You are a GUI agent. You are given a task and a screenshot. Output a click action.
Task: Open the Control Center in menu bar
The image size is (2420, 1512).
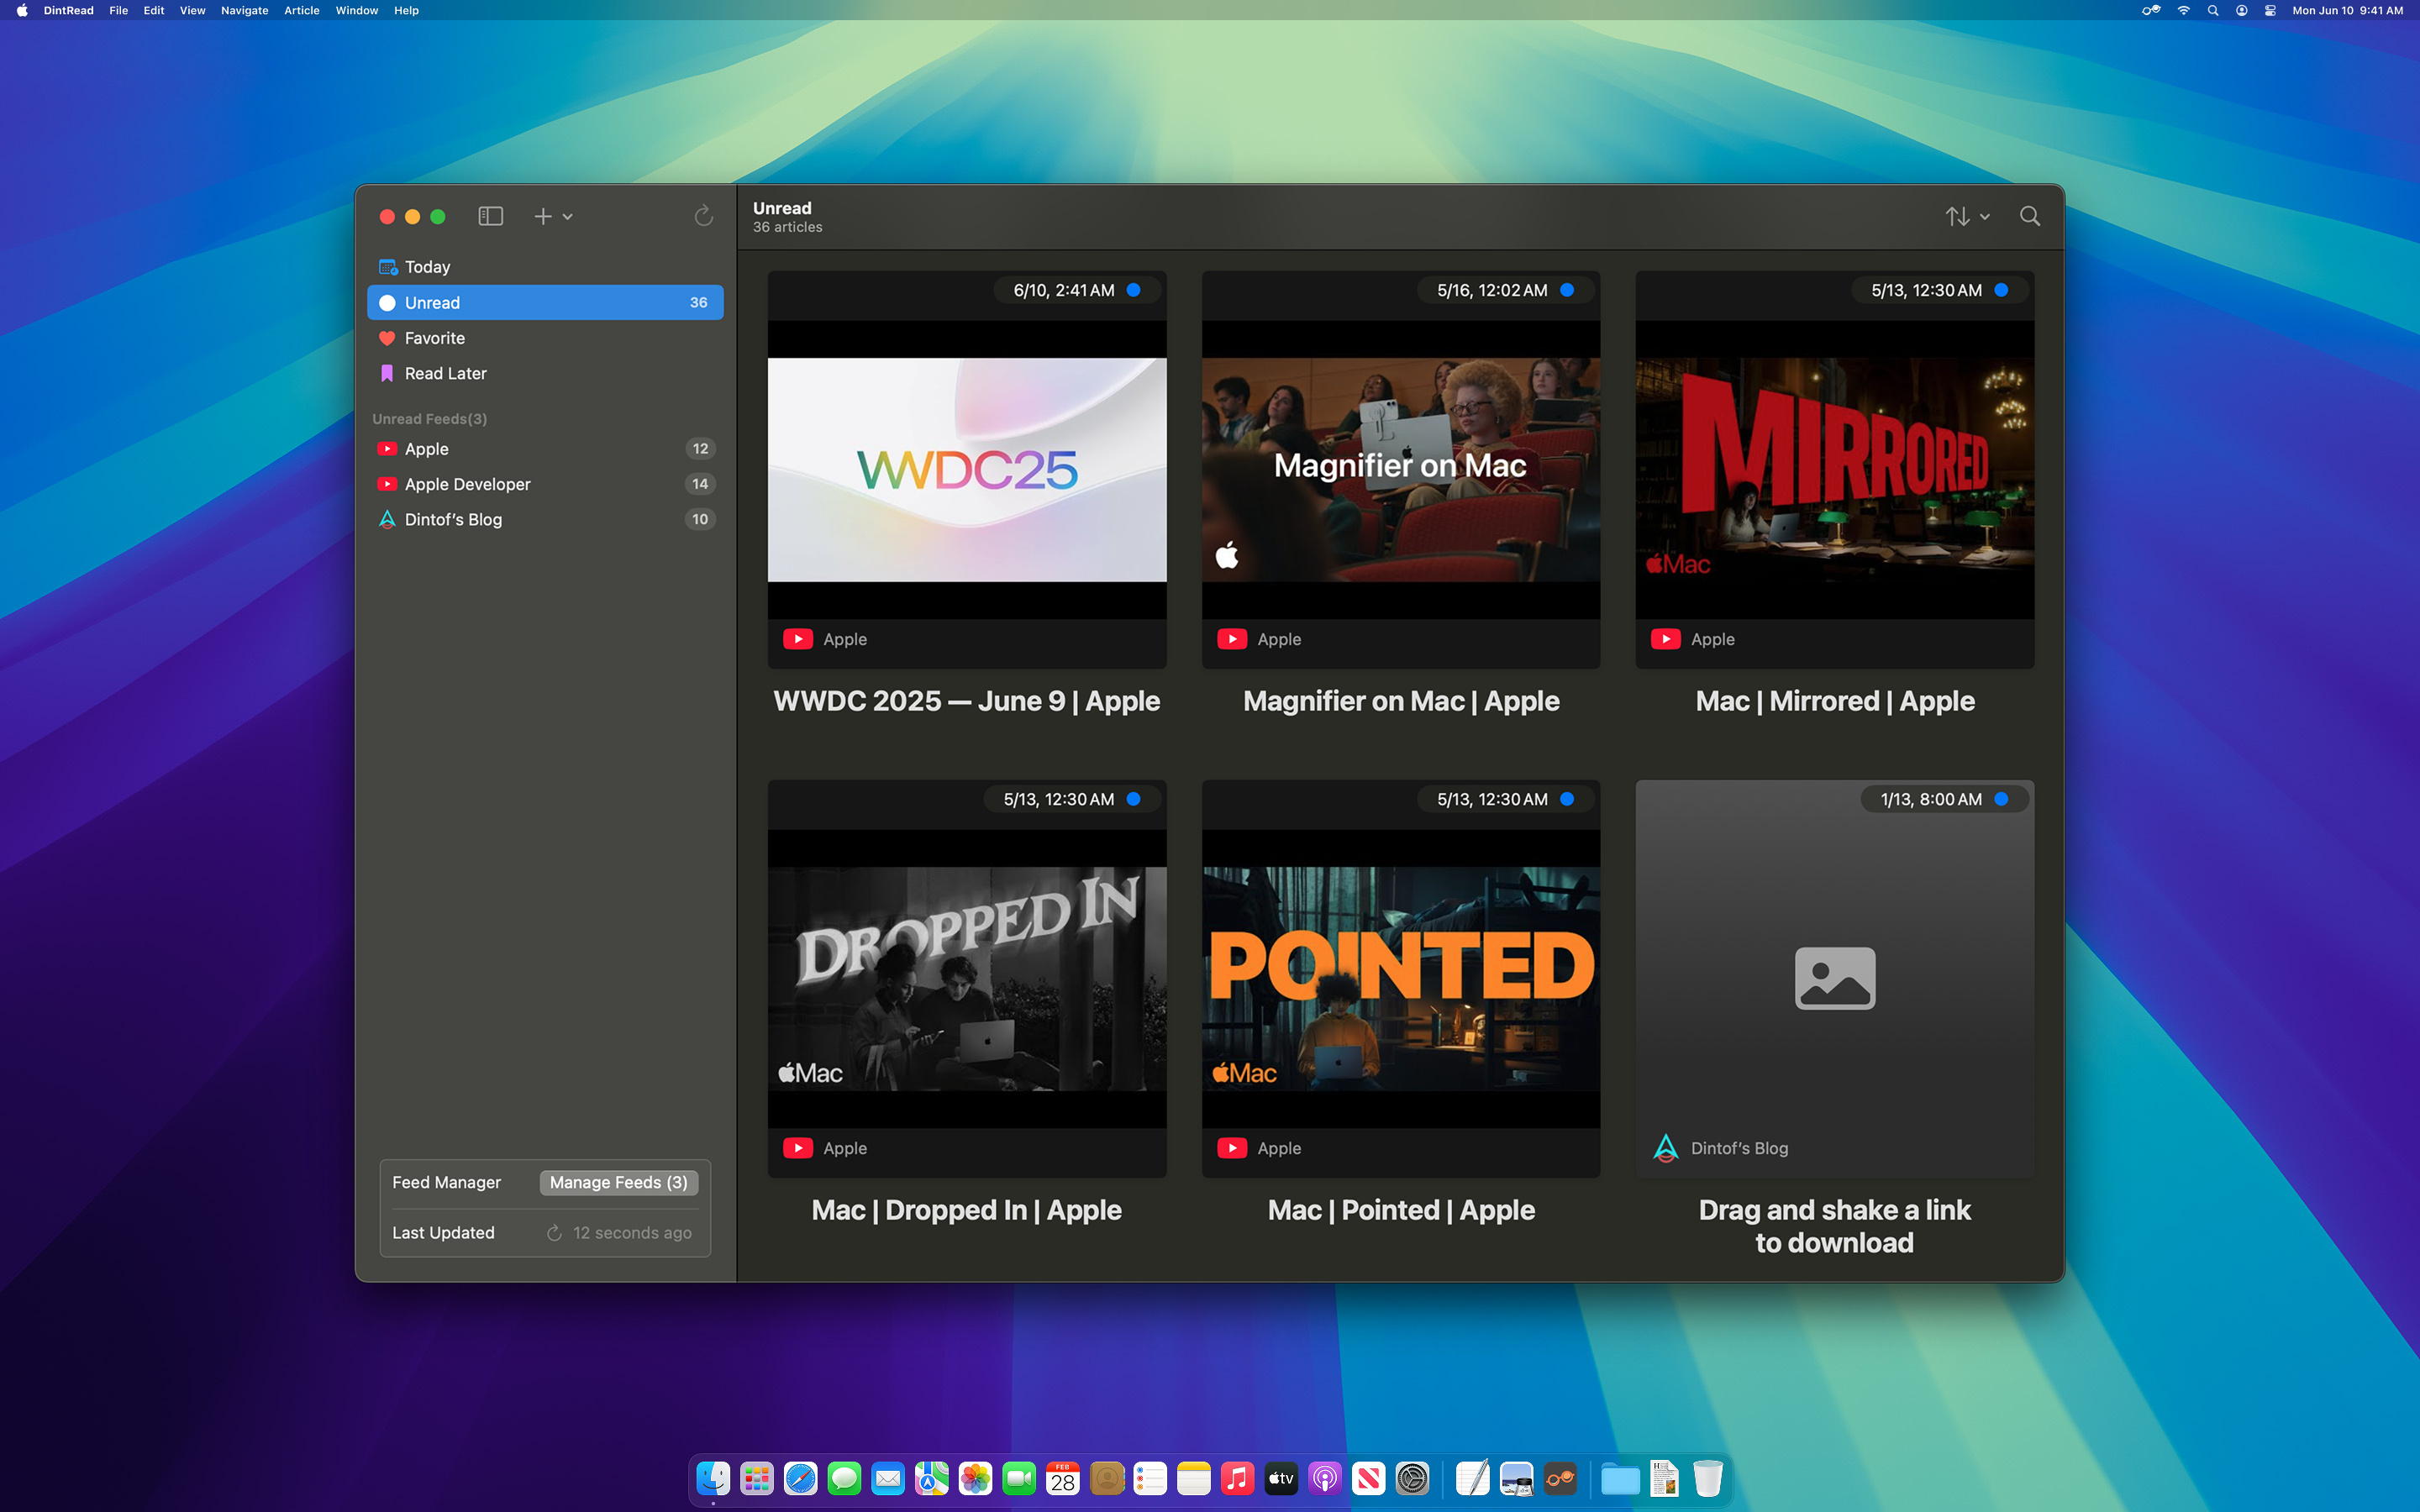click(x=2270, y=11)
